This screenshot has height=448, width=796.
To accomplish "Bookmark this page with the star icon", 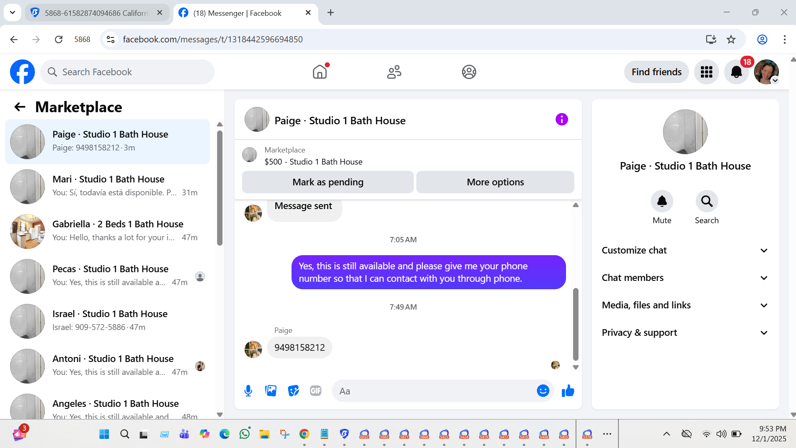I will pos(731,39).
